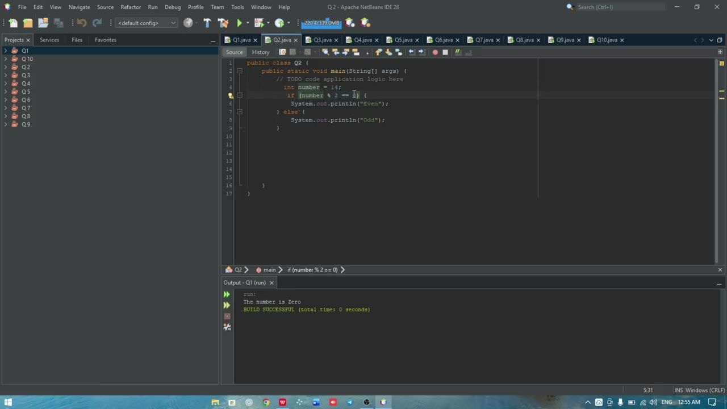Screen dimensions: 727x409
Task: Close the Output - Q1 (run) tab
Action: pos(271,283)
